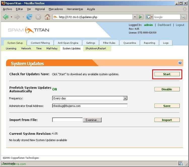This screenshot has height=167, width=189.
Task: Click the Administrator Email Address field
Action: click(90, 106)
